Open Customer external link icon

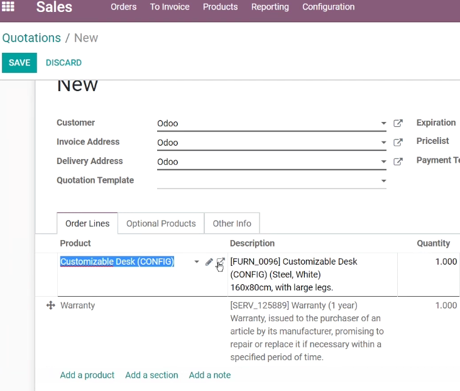click(398, 123)
